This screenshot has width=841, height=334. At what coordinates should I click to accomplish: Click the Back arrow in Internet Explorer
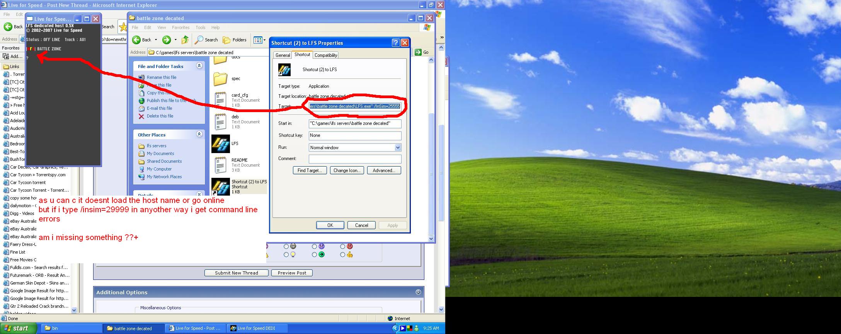[x=8, y=27]
